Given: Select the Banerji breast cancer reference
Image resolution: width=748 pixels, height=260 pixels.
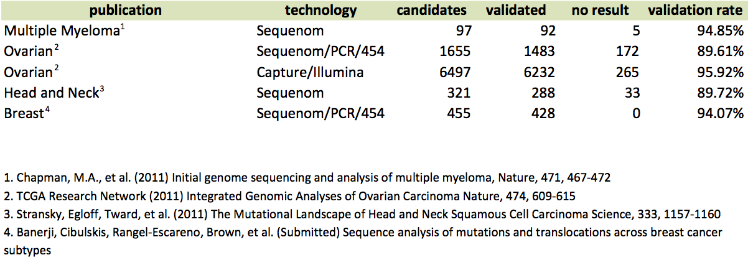Looking at the screenshot, I should (x=362, y=232).
